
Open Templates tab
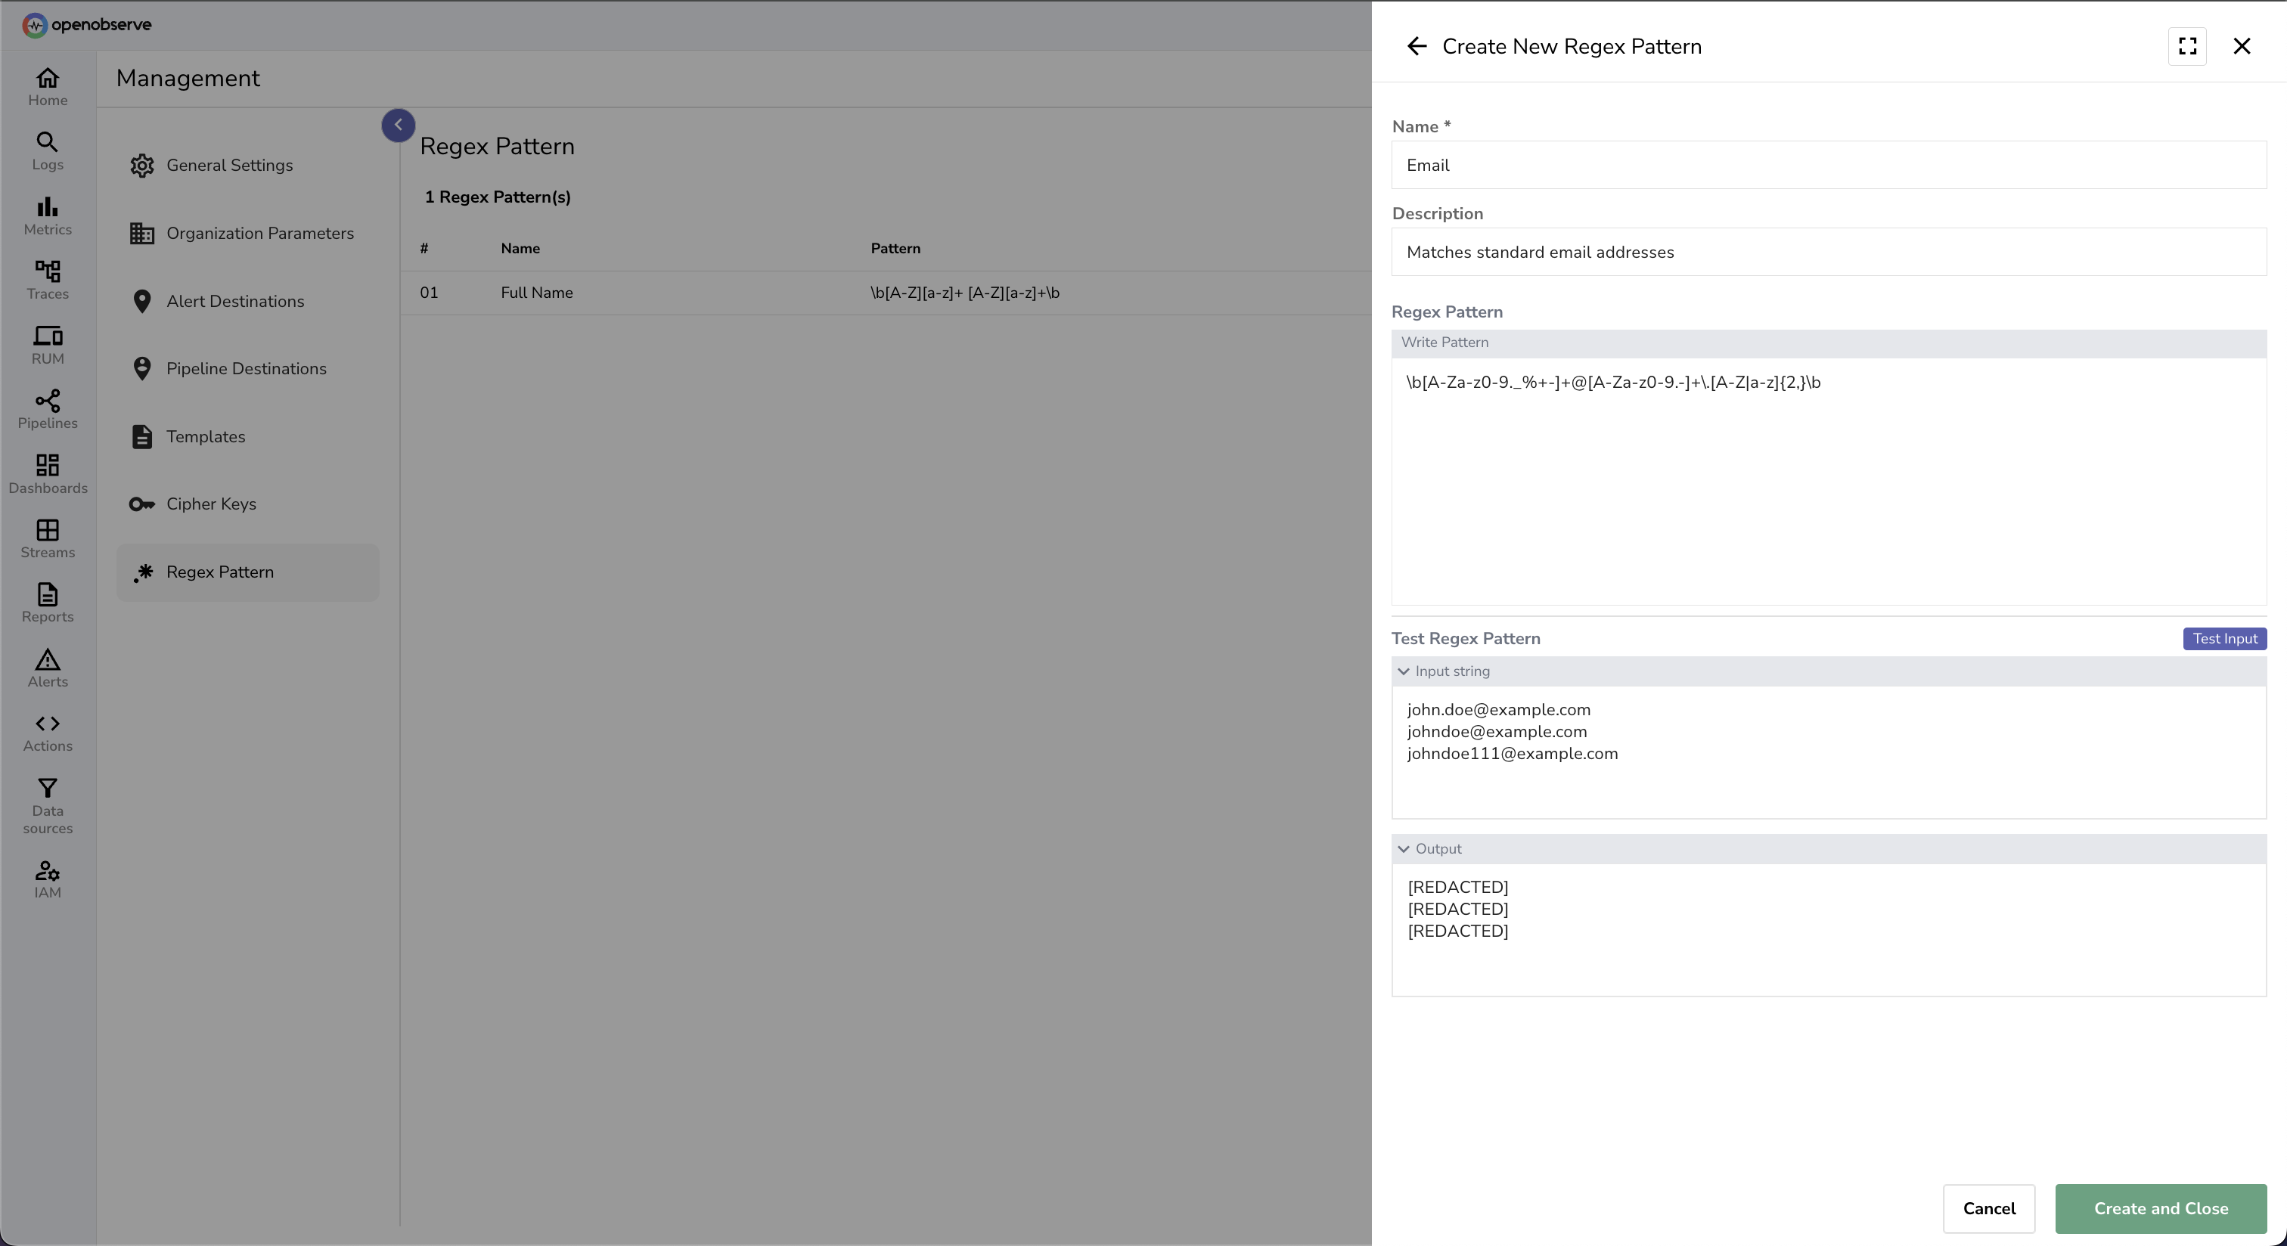(248, 437)
